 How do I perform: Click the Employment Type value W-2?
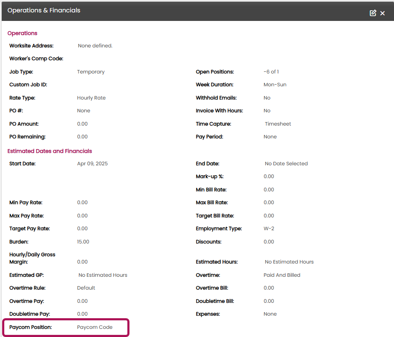click(268, 228)
